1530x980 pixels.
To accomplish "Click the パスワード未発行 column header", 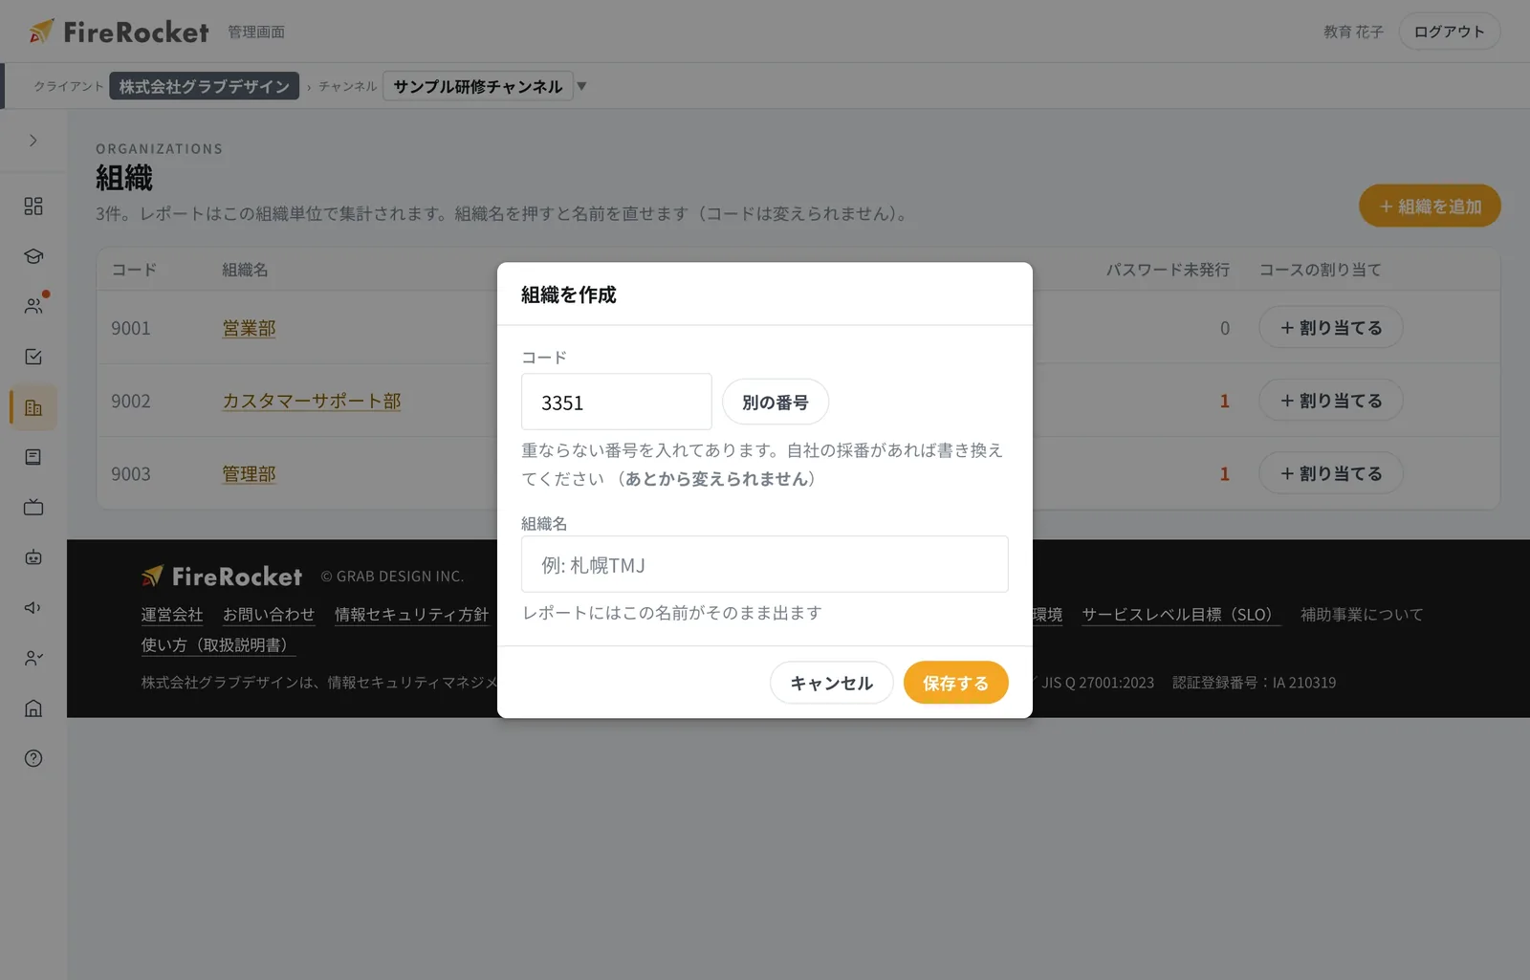I will point(1168,270).
